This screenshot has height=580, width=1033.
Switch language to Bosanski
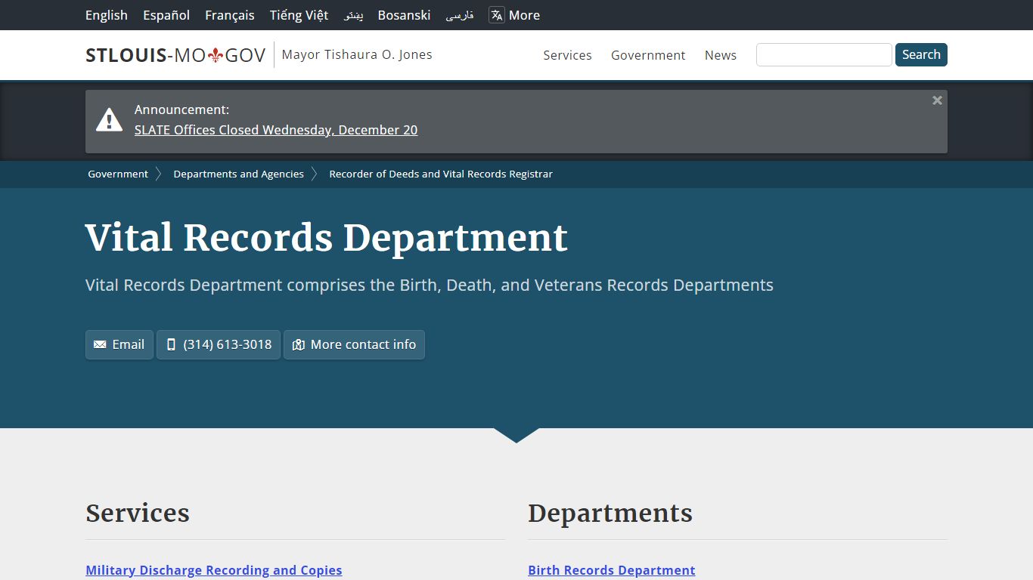pos(405,15)
